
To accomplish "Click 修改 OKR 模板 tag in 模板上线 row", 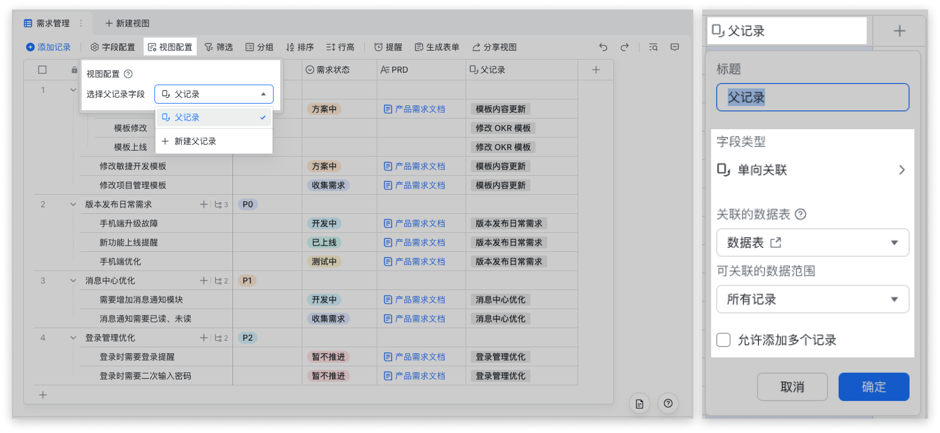I will pyautogui.click(x=503, y=147).
